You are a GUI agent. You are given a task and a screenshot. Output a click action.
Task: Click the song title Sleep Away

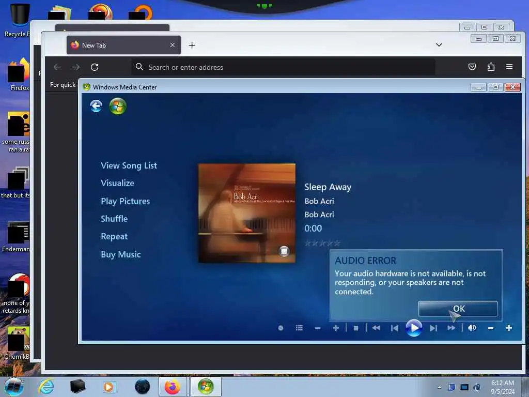pos(328,187)
